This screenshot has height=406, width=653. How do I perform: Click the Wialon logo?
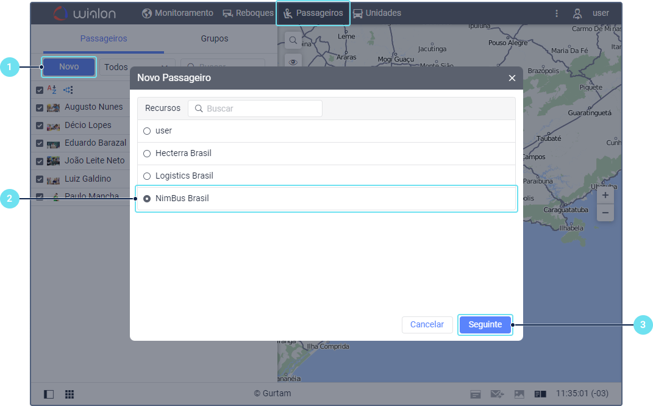85,13
